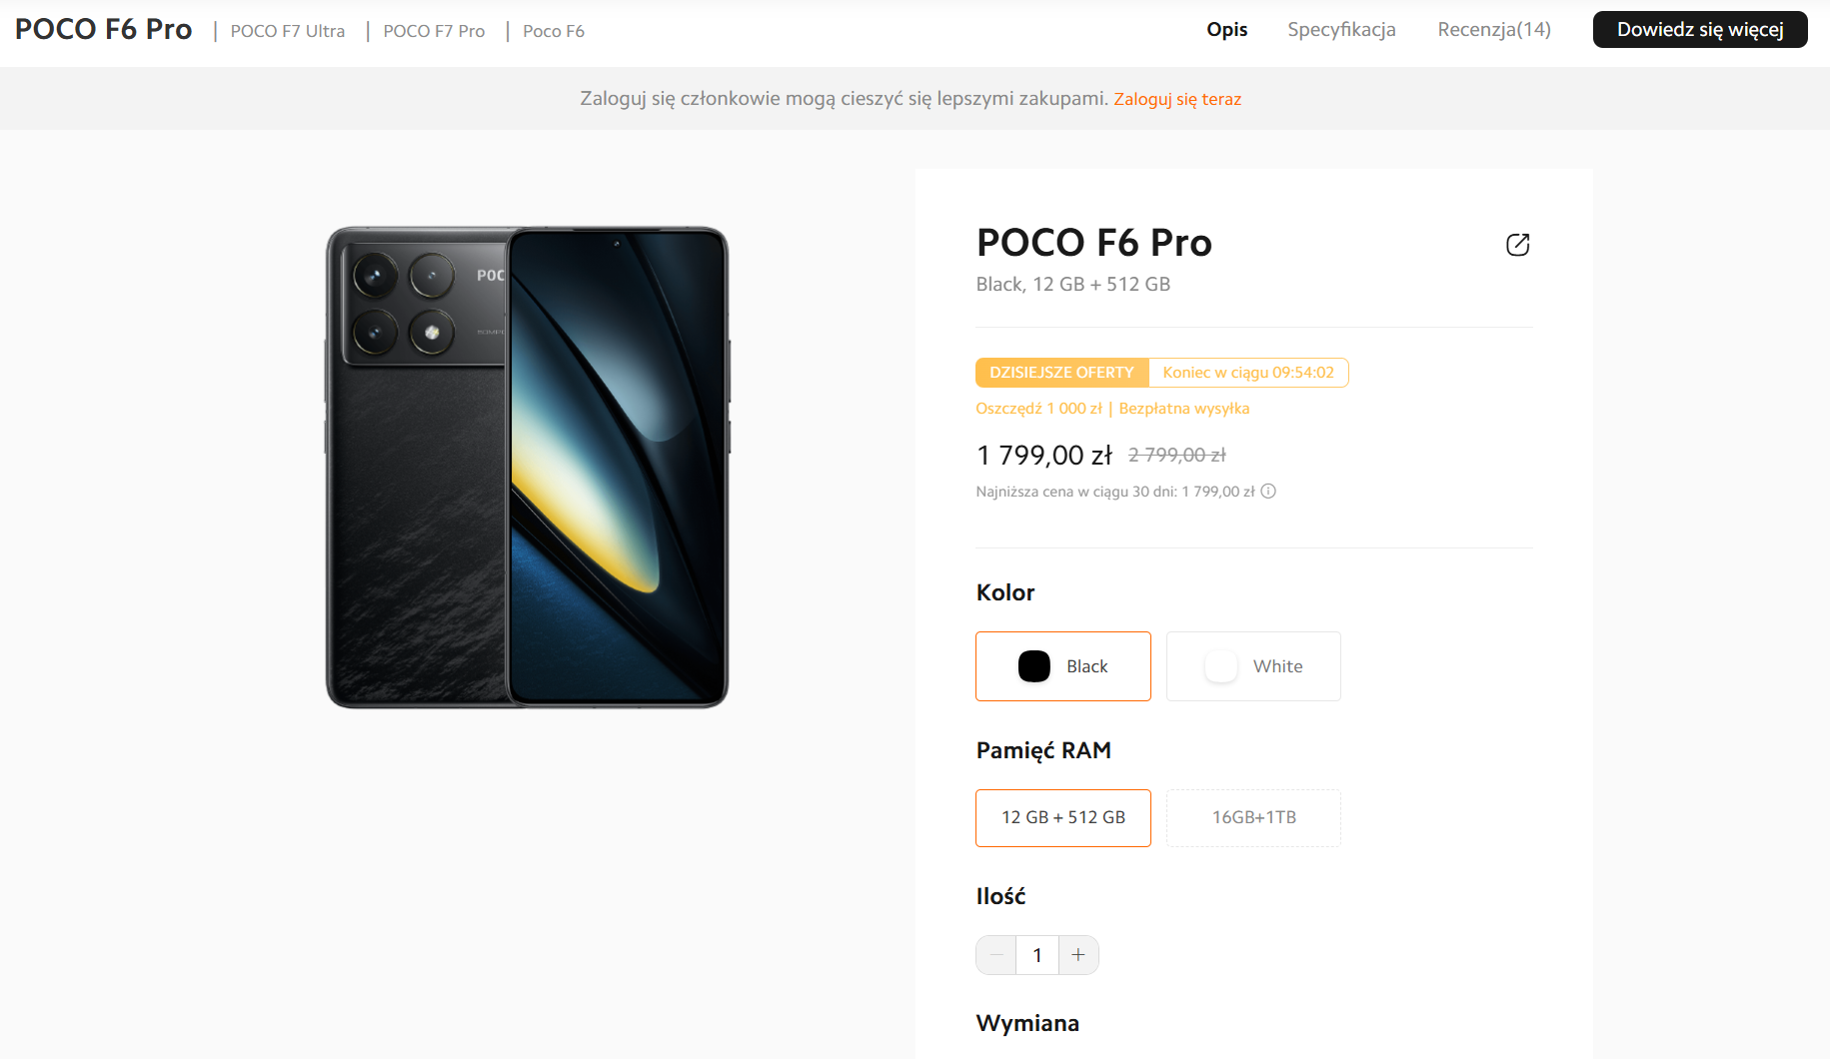Select the Black color option
Image resolution: width=1830 pixels, height=1059 pixels.
[1063, 666]
